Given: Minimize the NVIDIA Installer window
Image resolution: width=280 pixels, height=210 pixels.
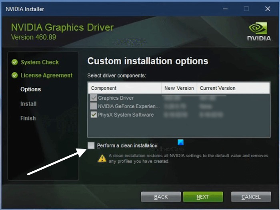Looking at the screenshot, I should coord(225,9).
